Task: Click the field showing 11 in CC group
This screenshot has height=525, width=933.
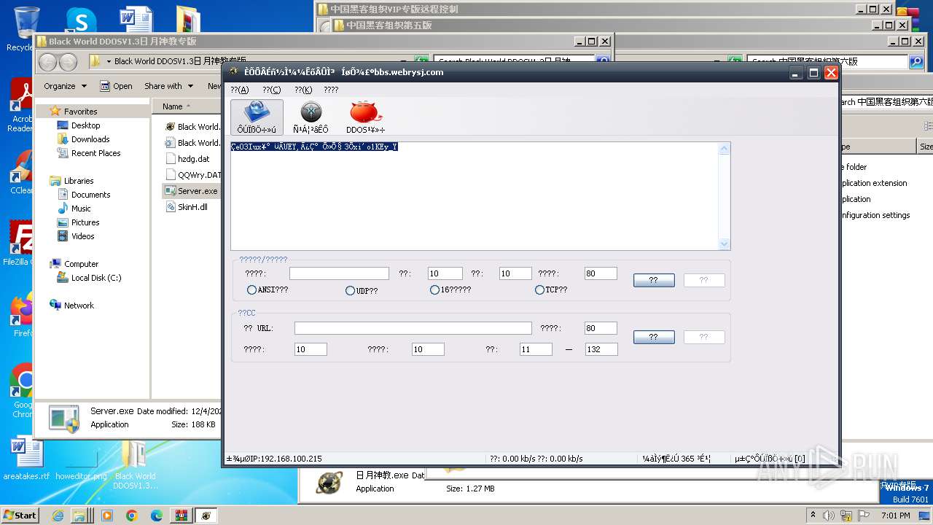Action: [536, 349]
